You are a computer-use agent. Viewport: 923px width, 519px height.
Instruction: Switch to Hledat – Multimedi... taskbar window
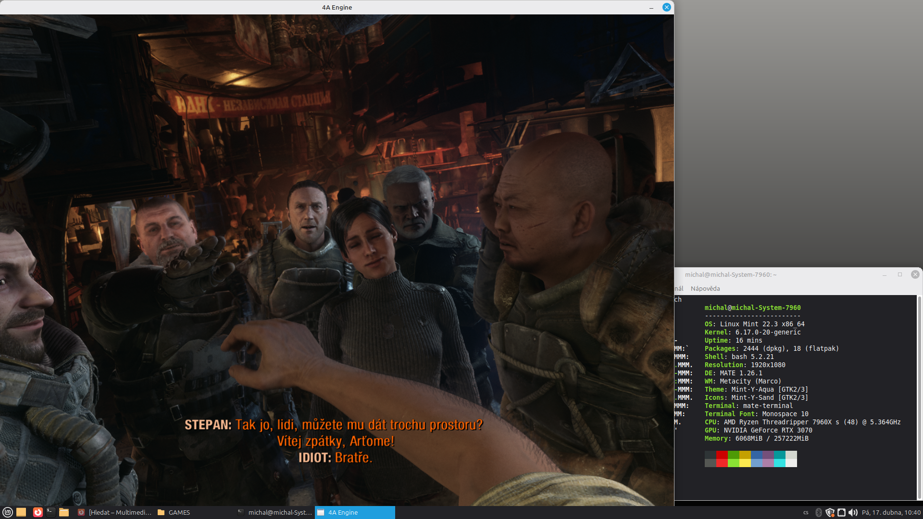[x=115, y=512]
